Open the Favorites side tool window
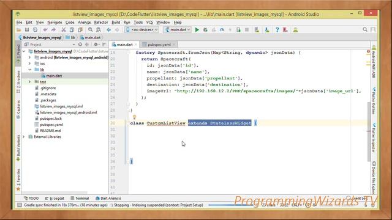 point(18,180)
